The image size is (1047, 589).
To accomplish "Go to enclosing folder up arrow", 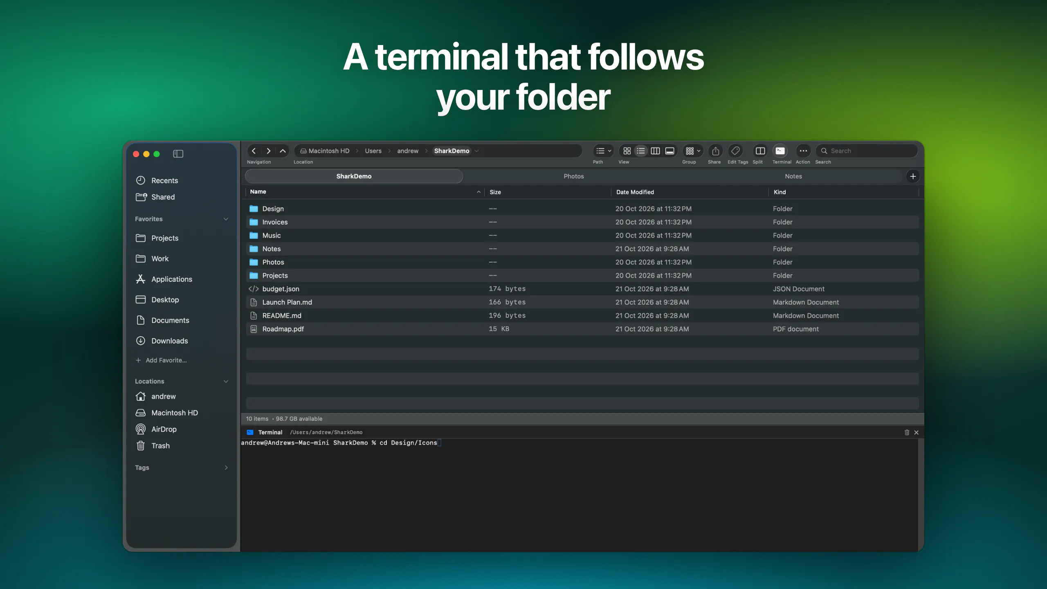I will tap(283, 151).
